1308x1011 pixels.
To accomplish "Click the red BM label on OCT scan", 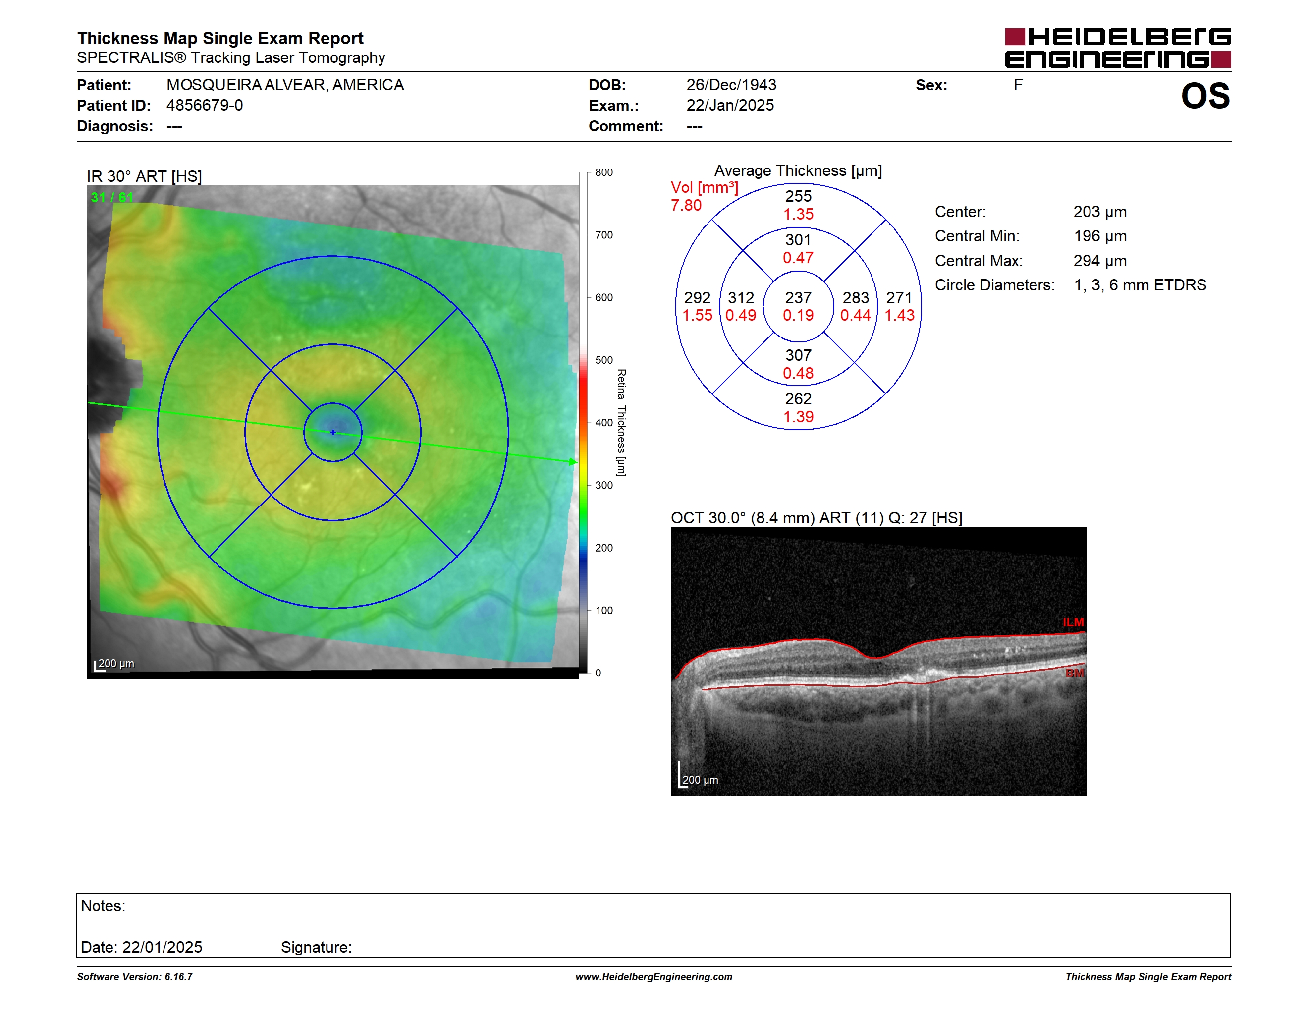I will [1075, 673].
